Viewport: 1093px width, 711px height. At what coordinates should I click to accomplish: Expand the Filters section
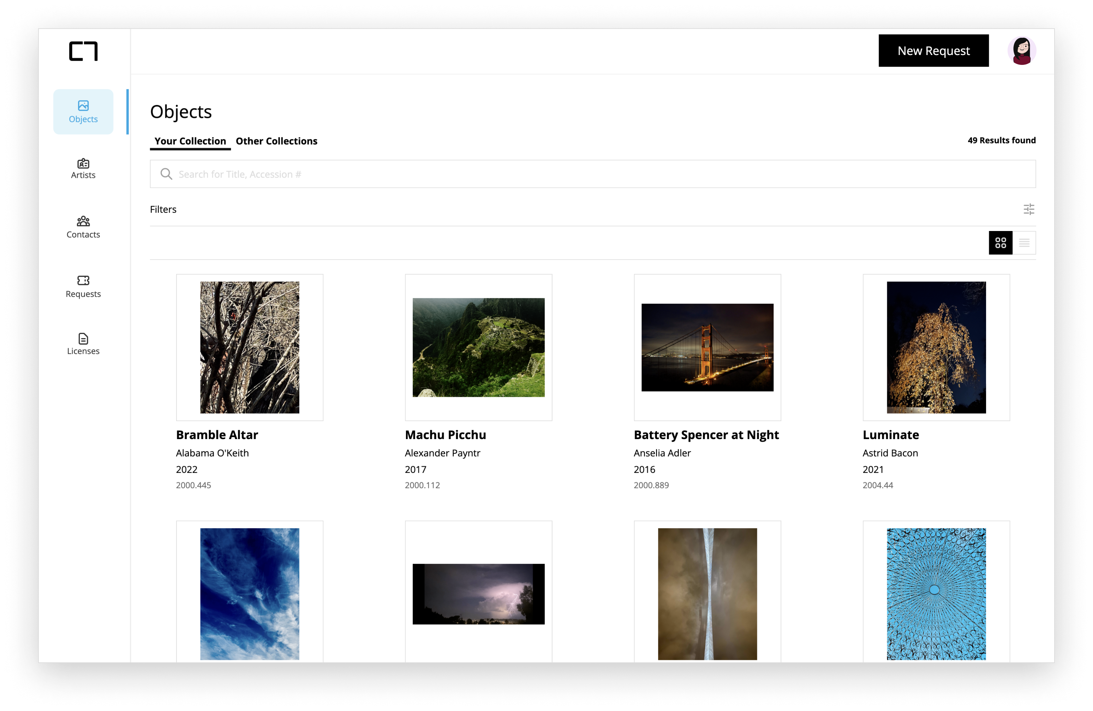click(592, 209)
